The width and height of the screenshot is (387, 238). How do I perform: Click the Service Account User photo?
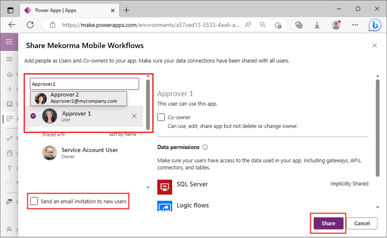coord(50,152)
